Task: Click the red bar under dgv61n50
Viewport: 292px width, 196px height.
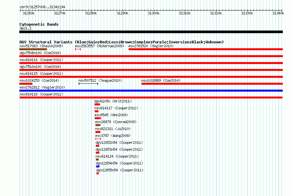Action: click(97, 104)
